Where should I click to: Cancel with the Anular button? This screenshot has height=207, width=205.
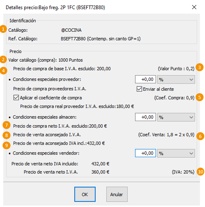[117, 194]
